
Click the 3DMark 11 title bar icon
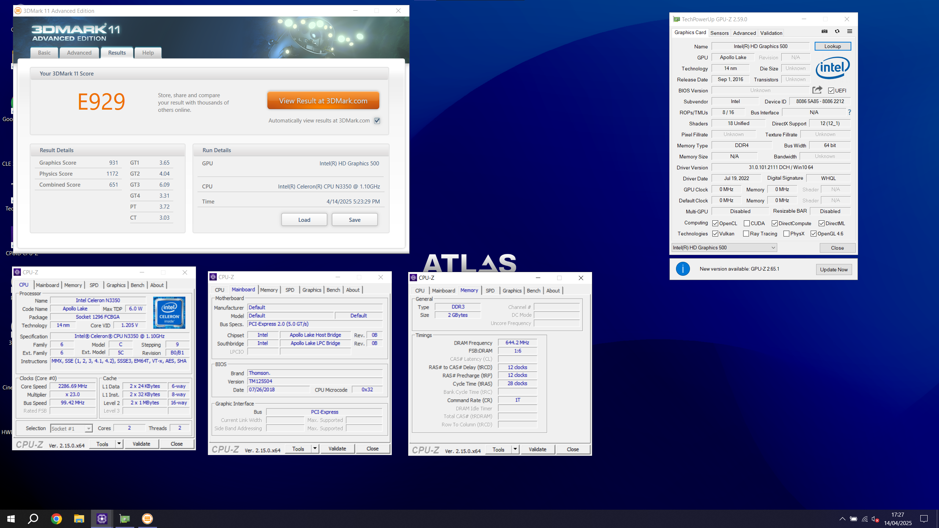[x=18, y=11]
